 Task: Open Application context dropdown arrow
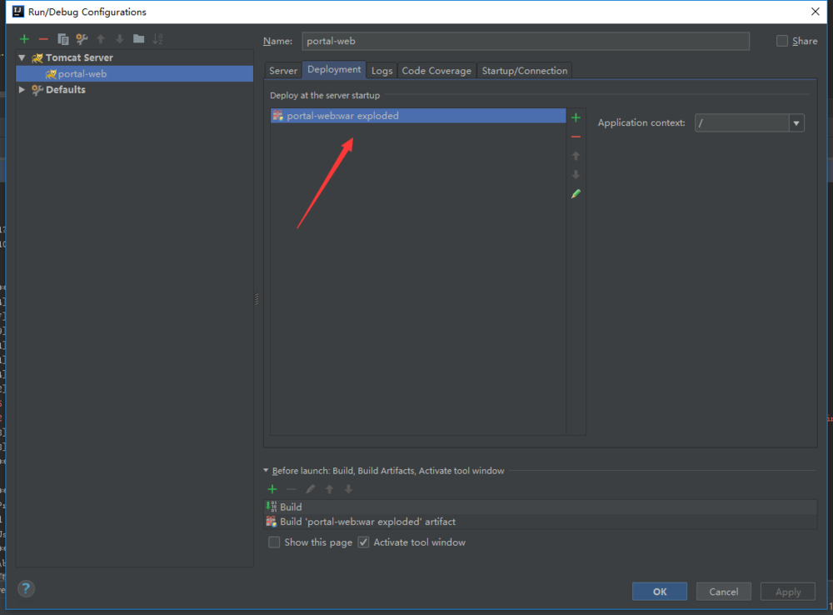(796, 122)
